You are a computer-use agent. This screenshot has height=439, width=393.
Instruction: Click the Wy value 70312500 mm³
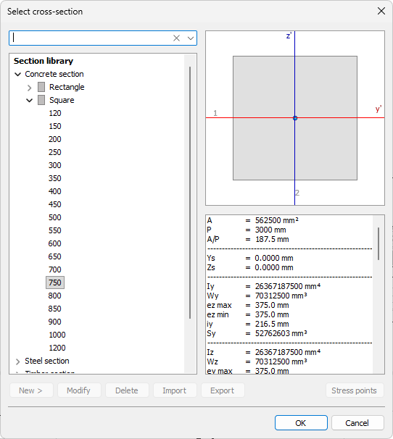pyautogui.click(x=281, y=296)
